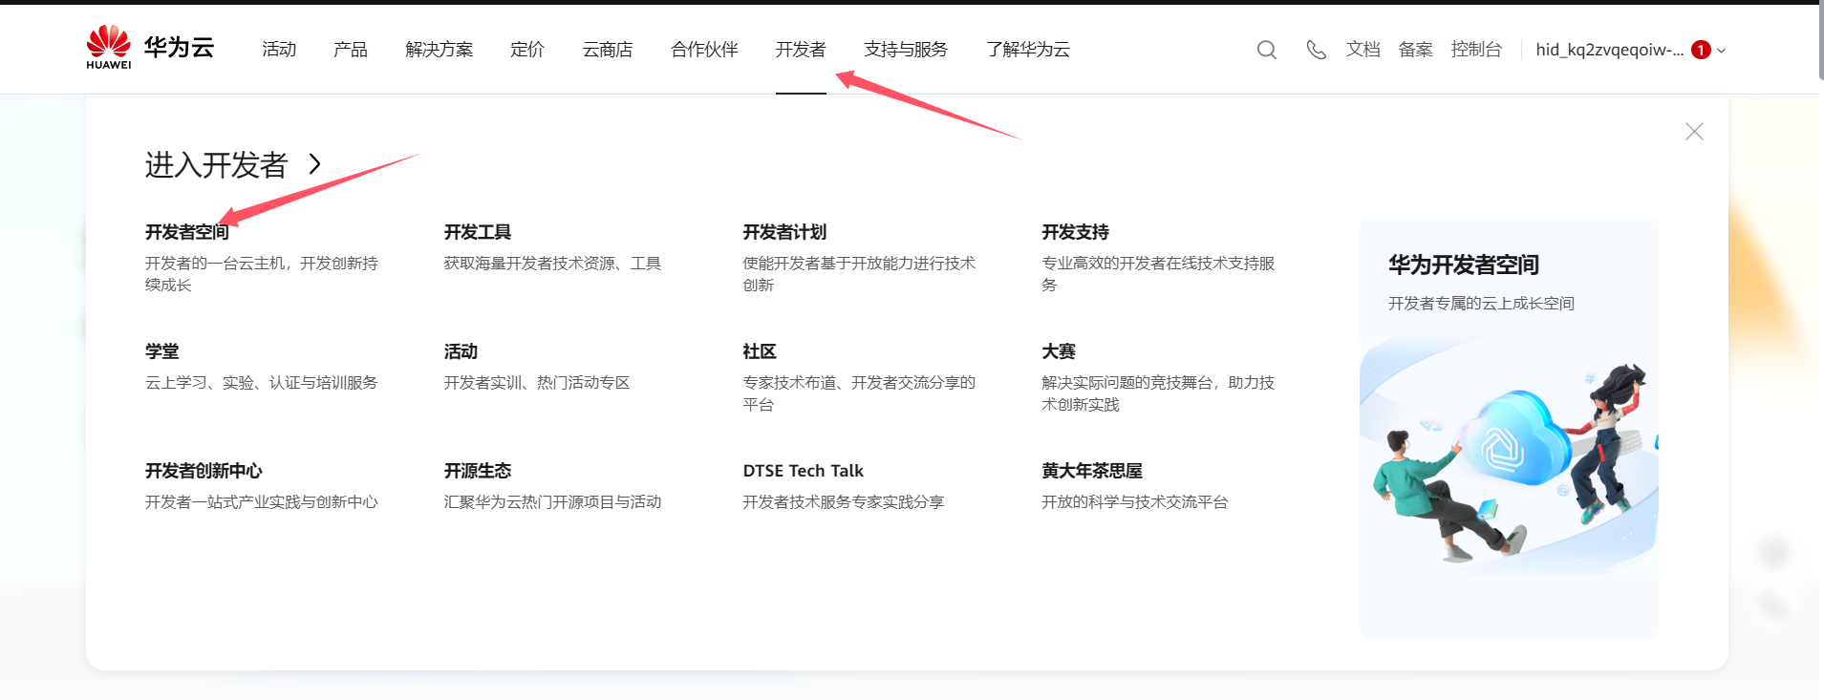Open the 定价 top menu
Viewport: 1824px width, 700px height.
click(527, 50)
